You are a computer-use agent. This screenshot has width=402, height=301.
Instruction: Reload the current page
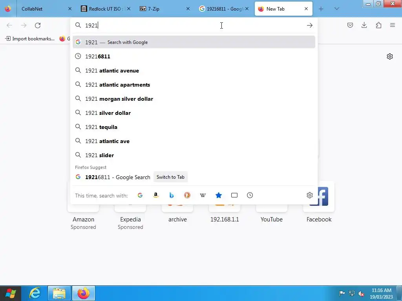[38, 25]
